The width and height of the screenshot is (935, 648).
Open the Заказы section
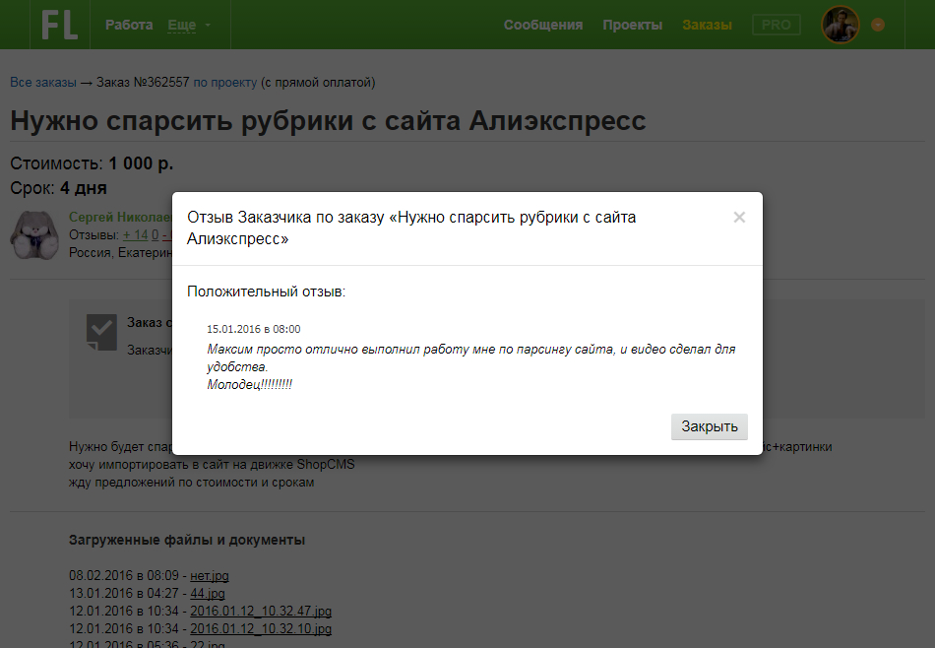click(708, 25)
